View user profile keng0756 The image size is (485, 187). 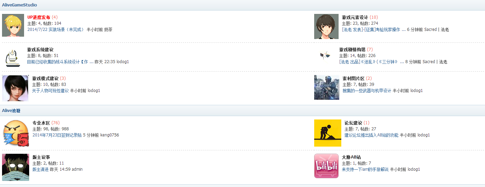[x=109, y=135]
